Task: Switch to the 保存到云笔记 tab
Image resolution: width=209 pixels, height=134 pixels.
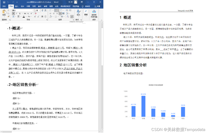Action: pyautogui.click(x=65, y=6)
